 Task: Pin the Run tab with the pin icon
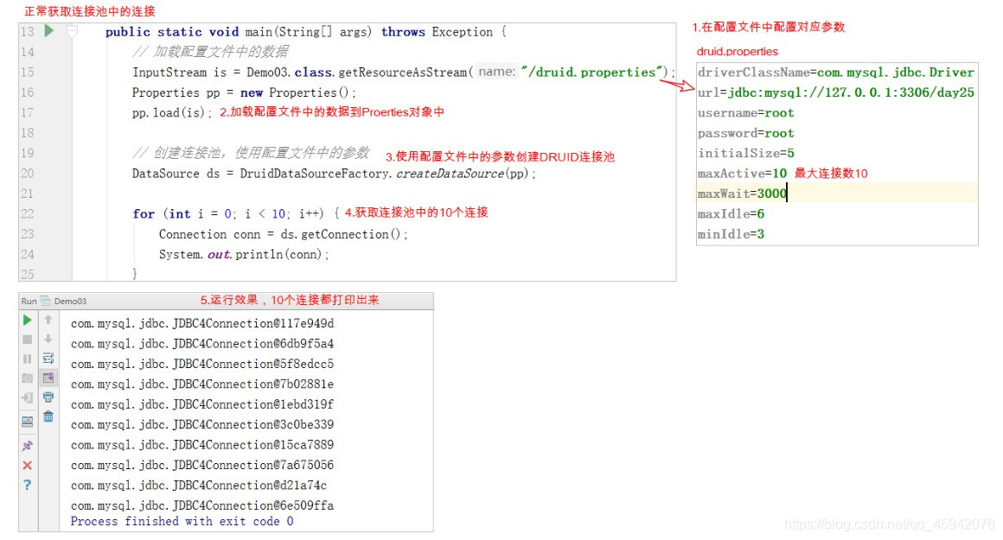point(27,446)
